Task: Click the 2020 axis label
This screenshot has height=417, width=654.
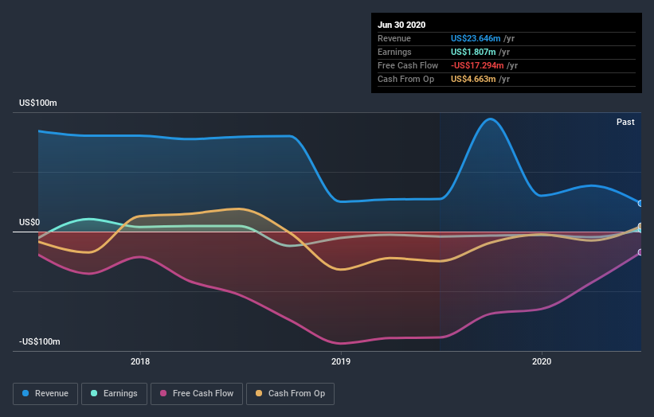Action: (x=542, y=361)
